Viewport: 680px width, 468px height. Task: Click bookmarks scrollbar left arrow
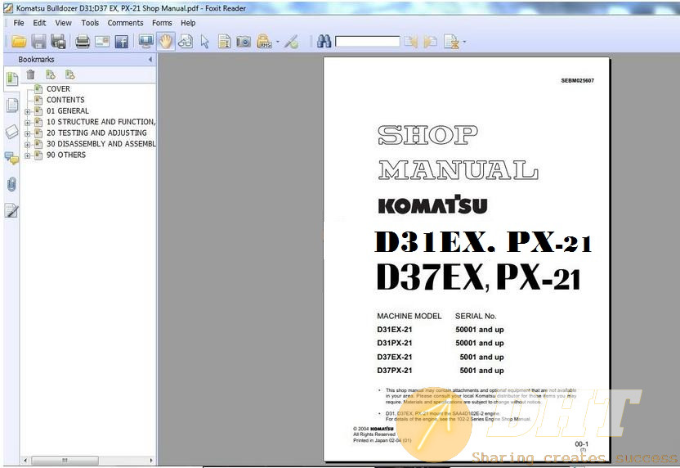(x=25, y=460)
